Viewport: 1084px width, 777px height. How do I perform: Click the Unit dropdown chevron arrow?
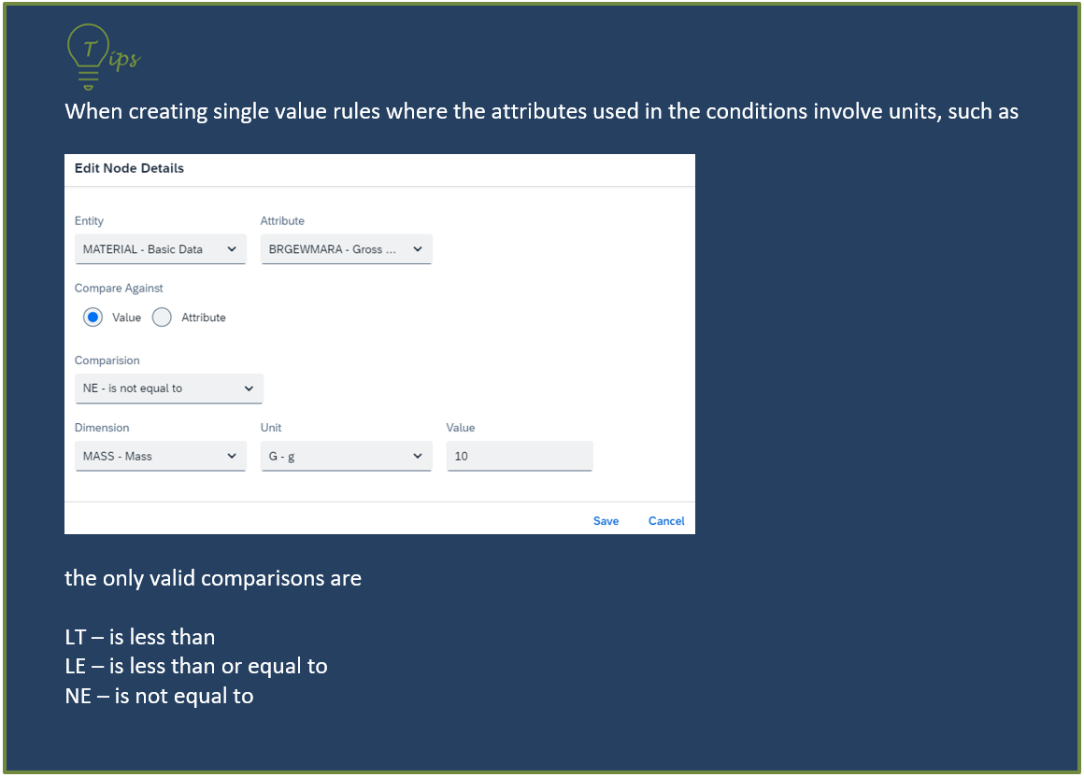[x=418, y=456]
